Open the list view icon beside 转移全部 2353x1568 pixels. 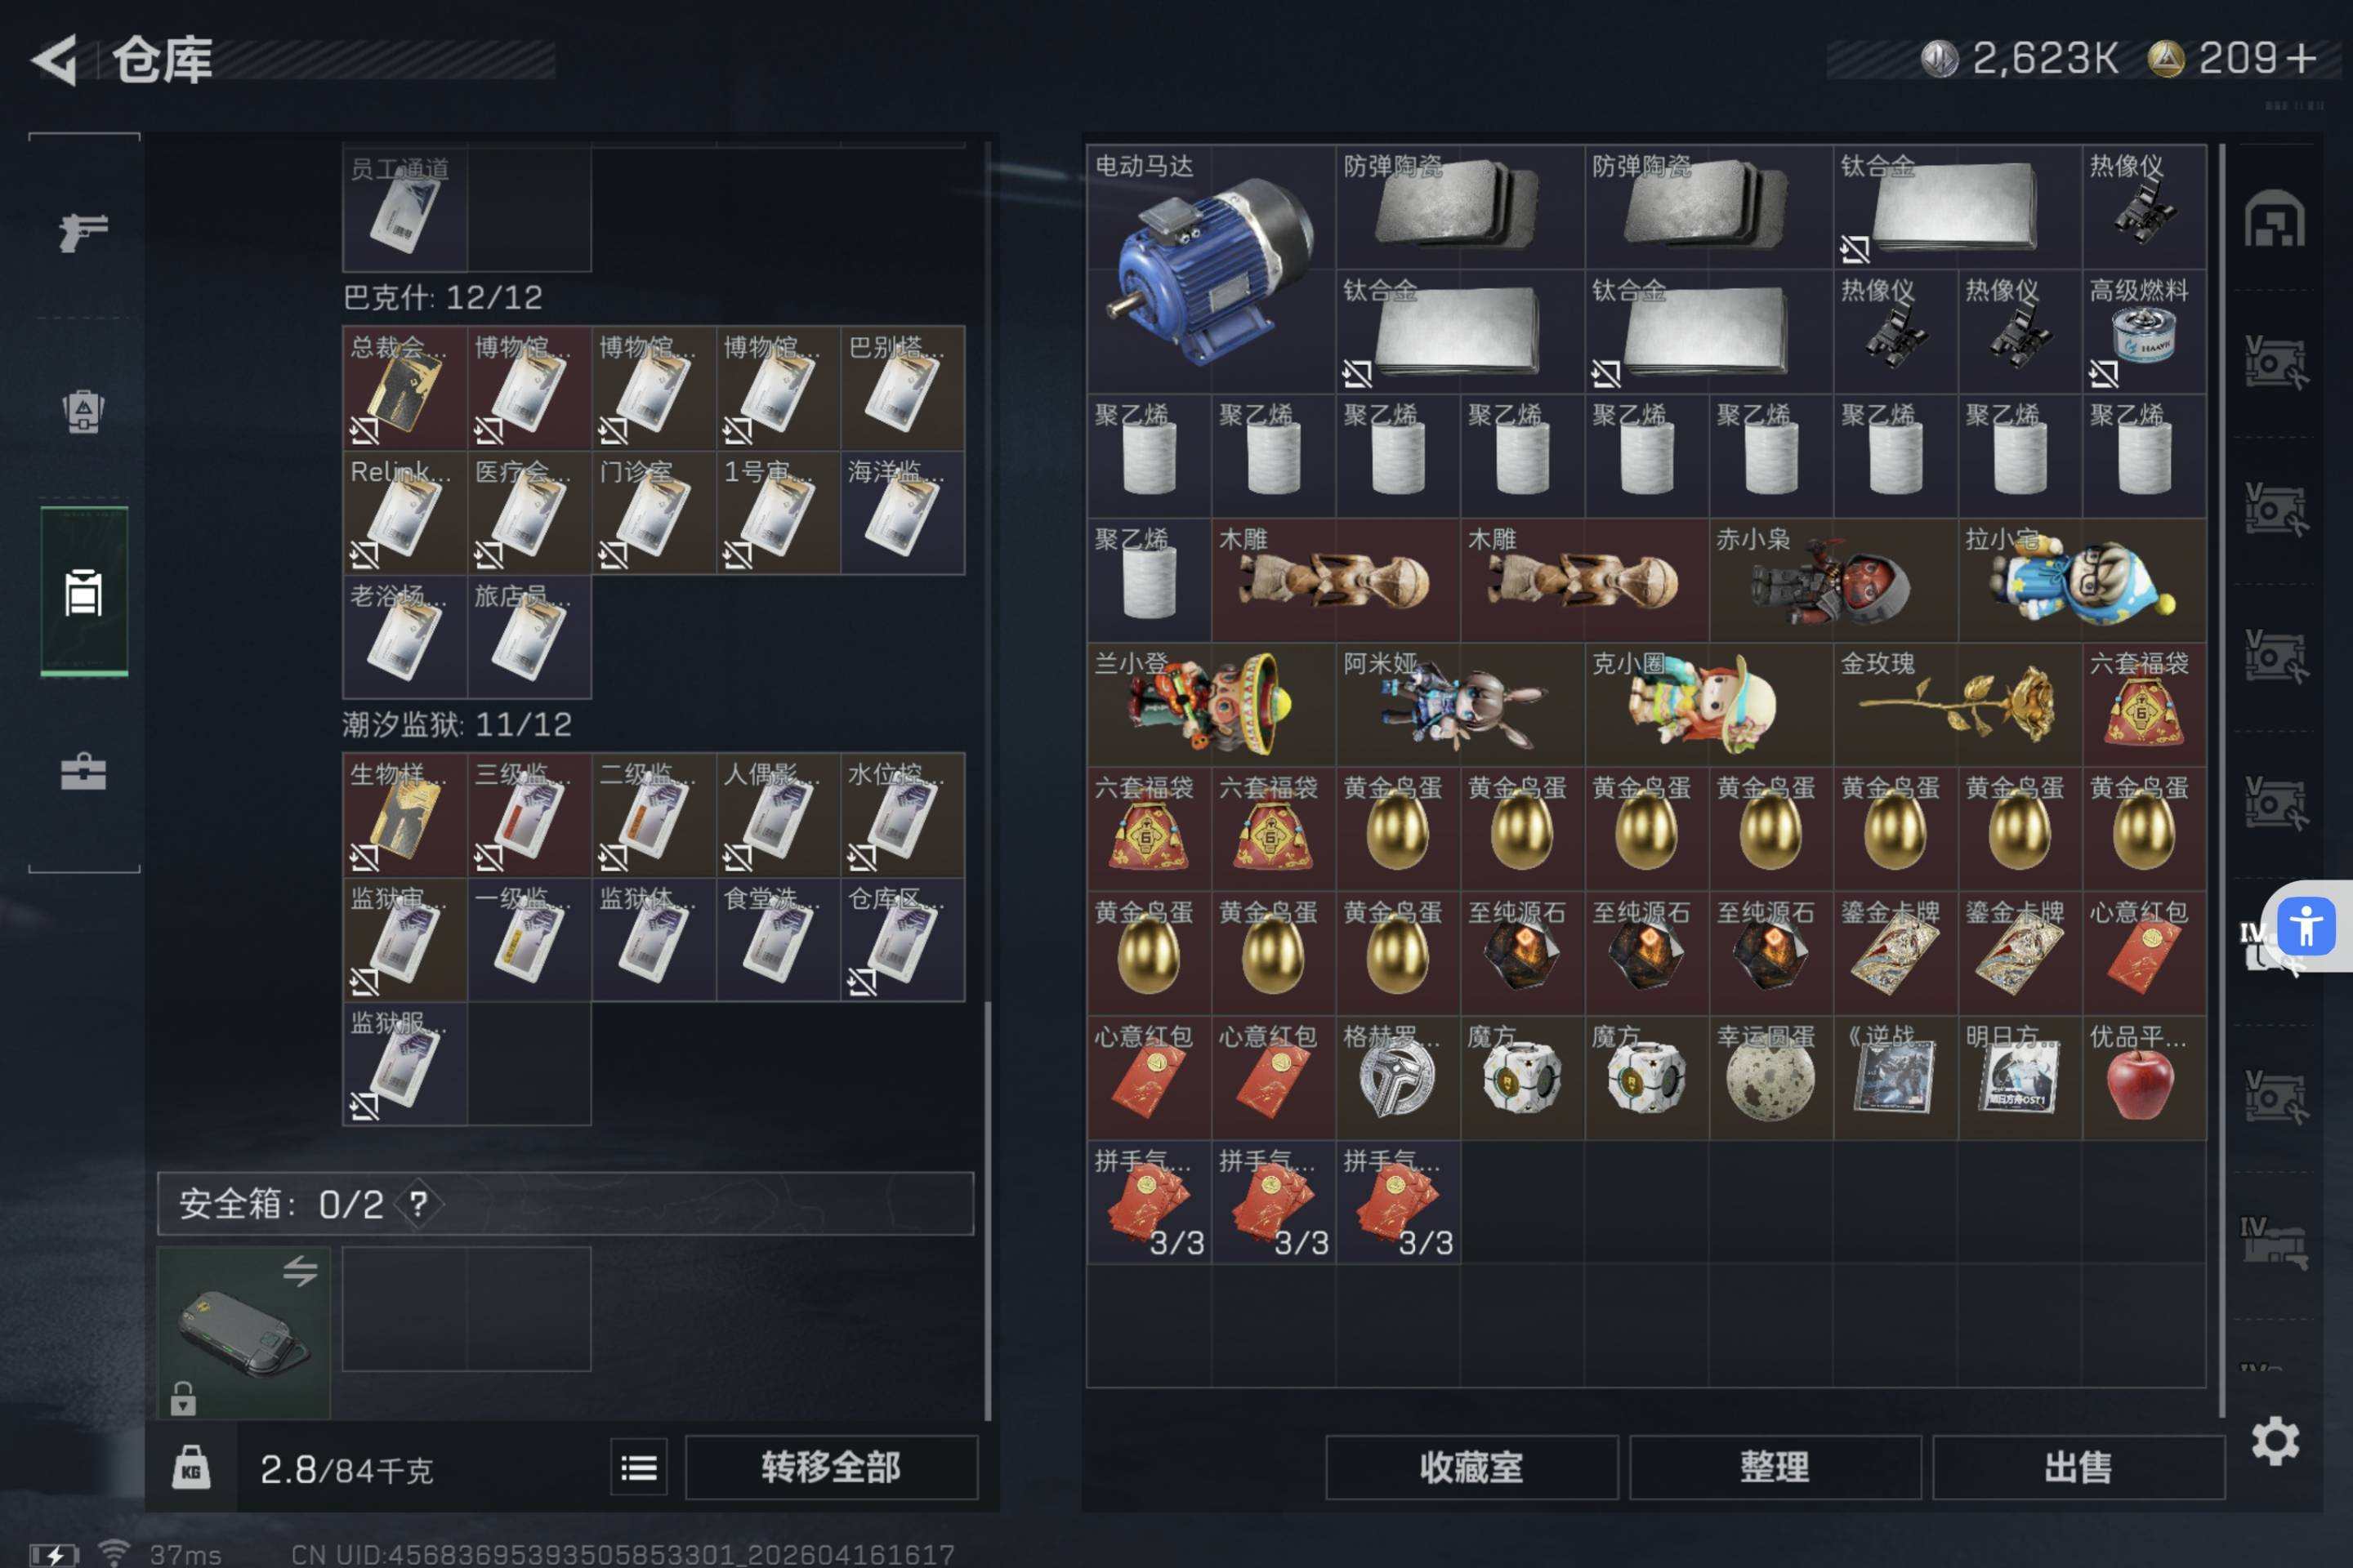click(x=638, y=1468)
